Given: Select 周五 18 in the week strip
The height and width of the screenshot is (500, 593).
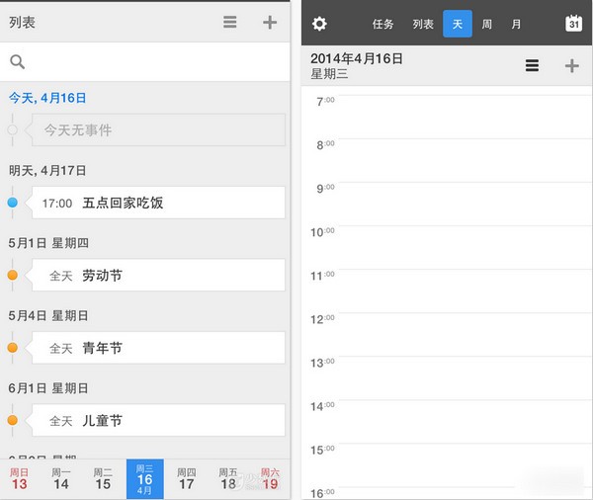Looking at the screenshot, I should [228, 479].
